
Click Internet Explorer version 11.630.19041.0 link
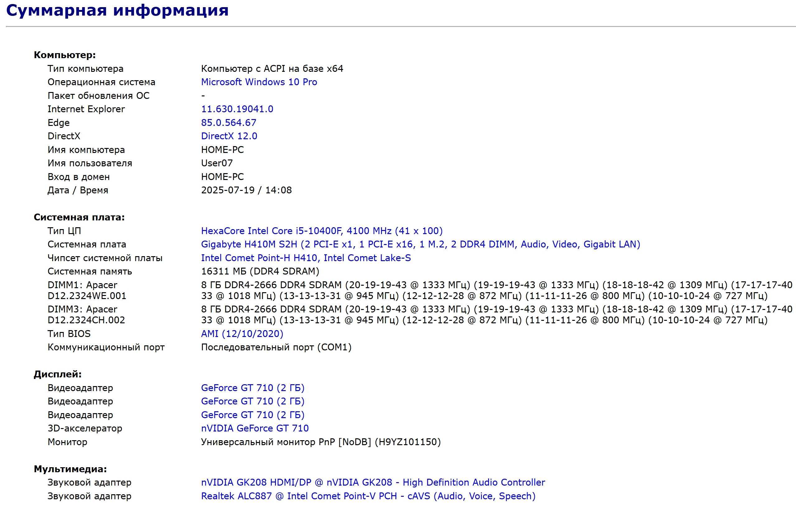[x=237, y=109]
